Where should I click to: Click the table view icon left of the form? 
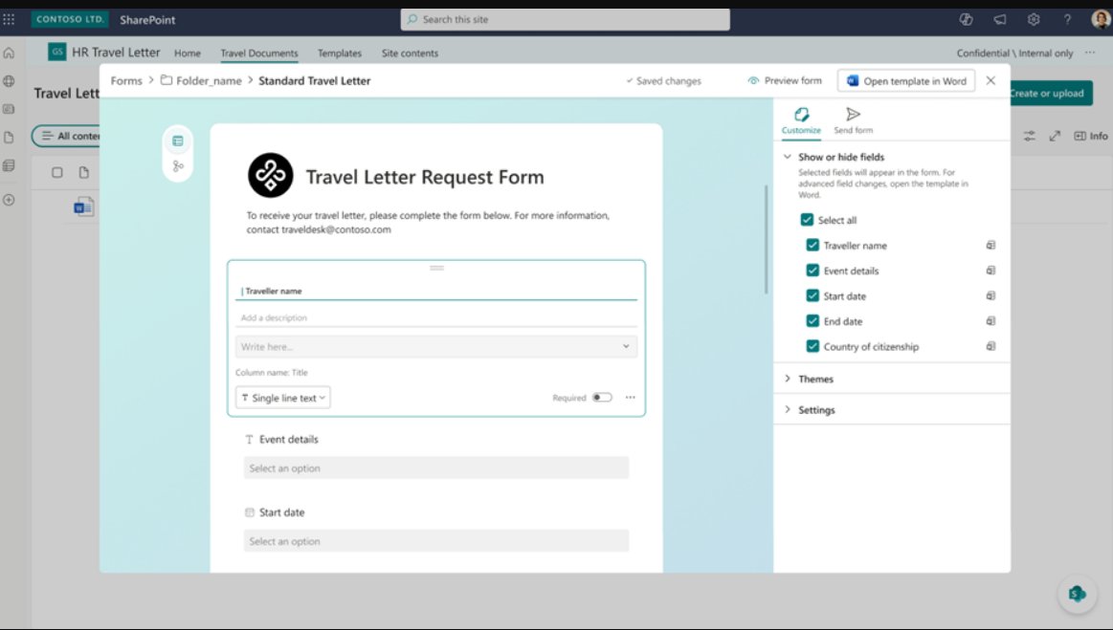178,140
